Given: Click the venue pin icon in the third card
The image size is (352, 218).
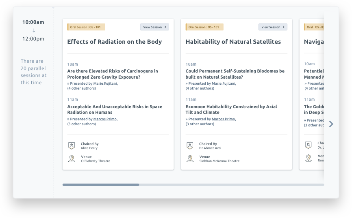Looking at the screenshot, I should point(308,158).
